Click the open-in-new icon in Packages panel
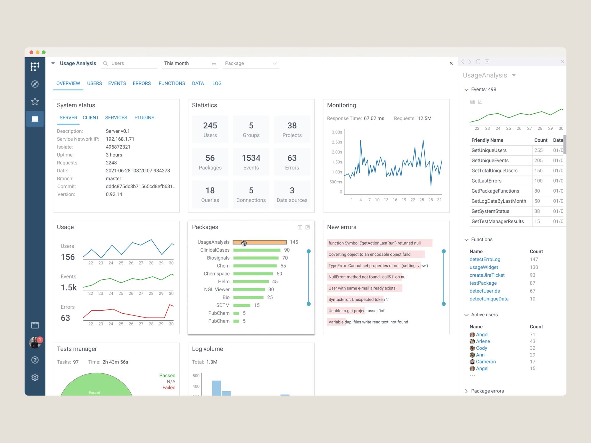The width and height of the screenshot is (591, 443). pyautogui.click(x=308, y=227)
